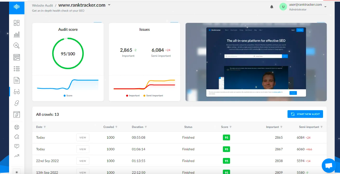Click user@ranktracker.com account name

(x=305, y=5)
